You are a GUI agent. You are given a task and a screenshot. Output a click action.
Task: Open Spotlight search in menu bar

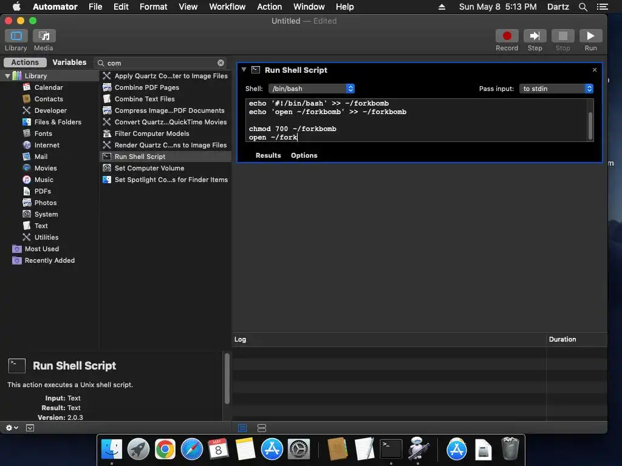point(583,7)
